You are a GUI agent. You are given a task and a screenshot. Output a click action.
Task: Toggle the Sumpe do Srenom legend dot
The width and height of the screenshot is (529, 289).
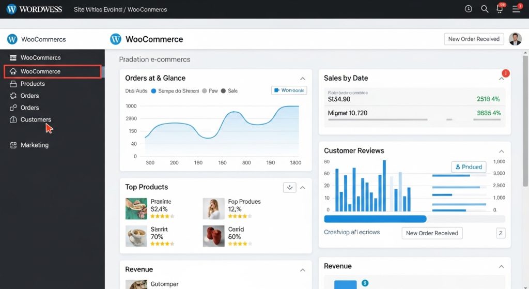click(153, 91)
